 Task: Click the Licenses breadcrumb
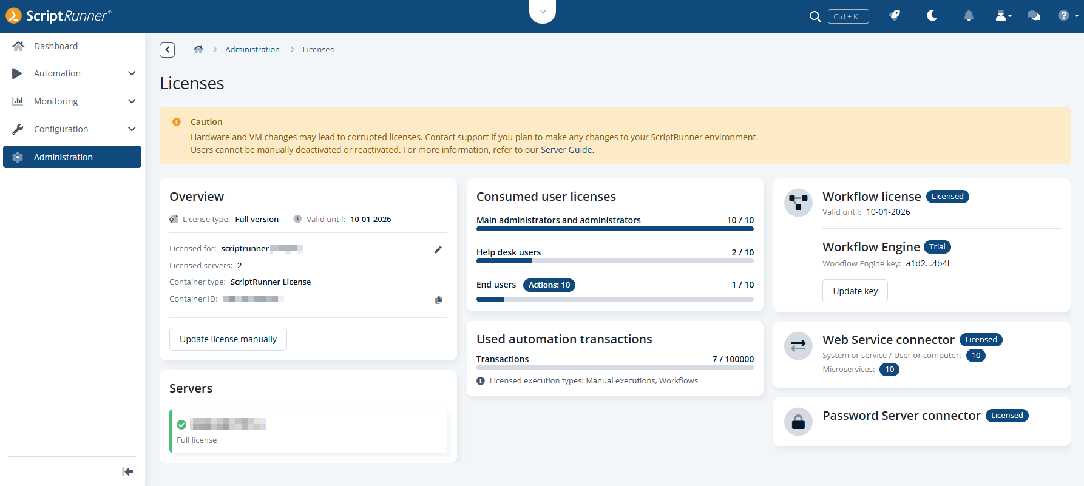(x=318, y=50)
